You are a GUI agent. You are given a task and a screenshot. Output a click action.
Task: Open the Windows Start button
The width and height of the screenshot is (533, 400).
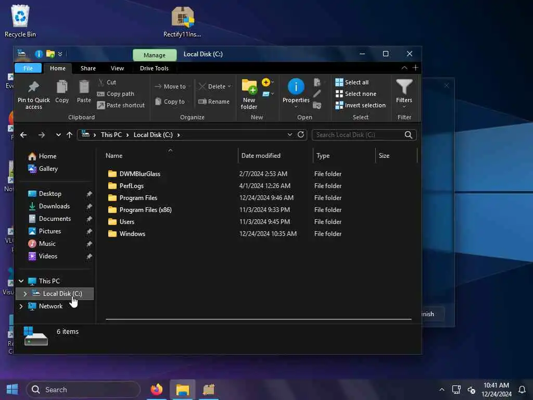12,389
